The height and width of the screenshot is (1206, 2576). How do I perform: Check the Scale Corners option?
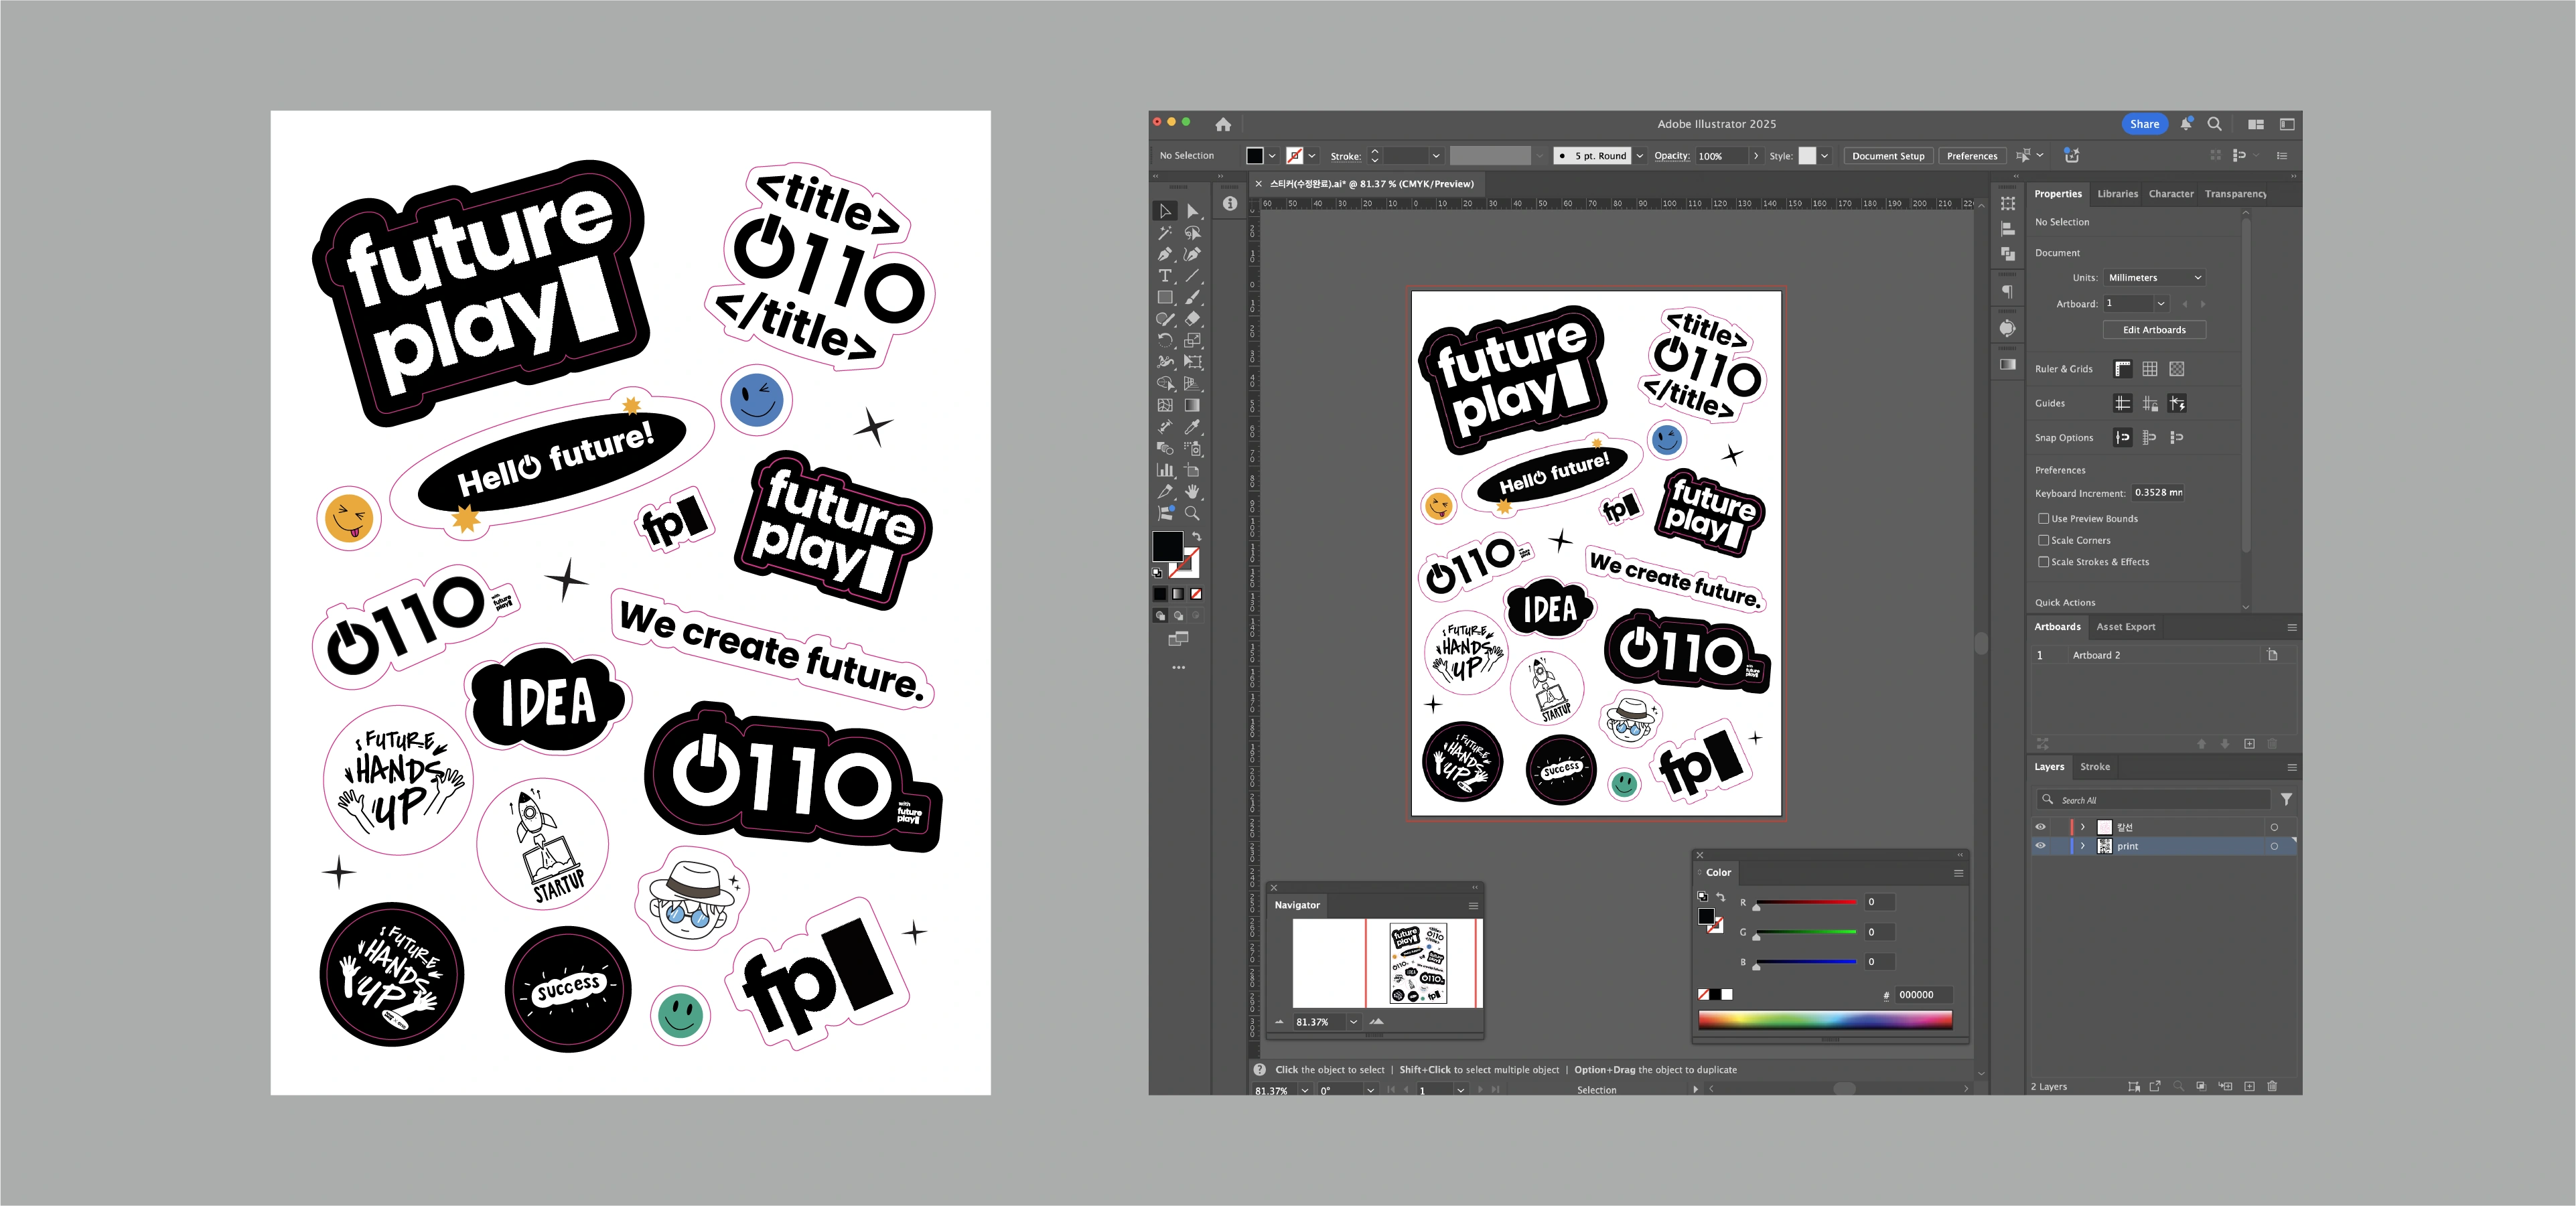(2044, 540)
